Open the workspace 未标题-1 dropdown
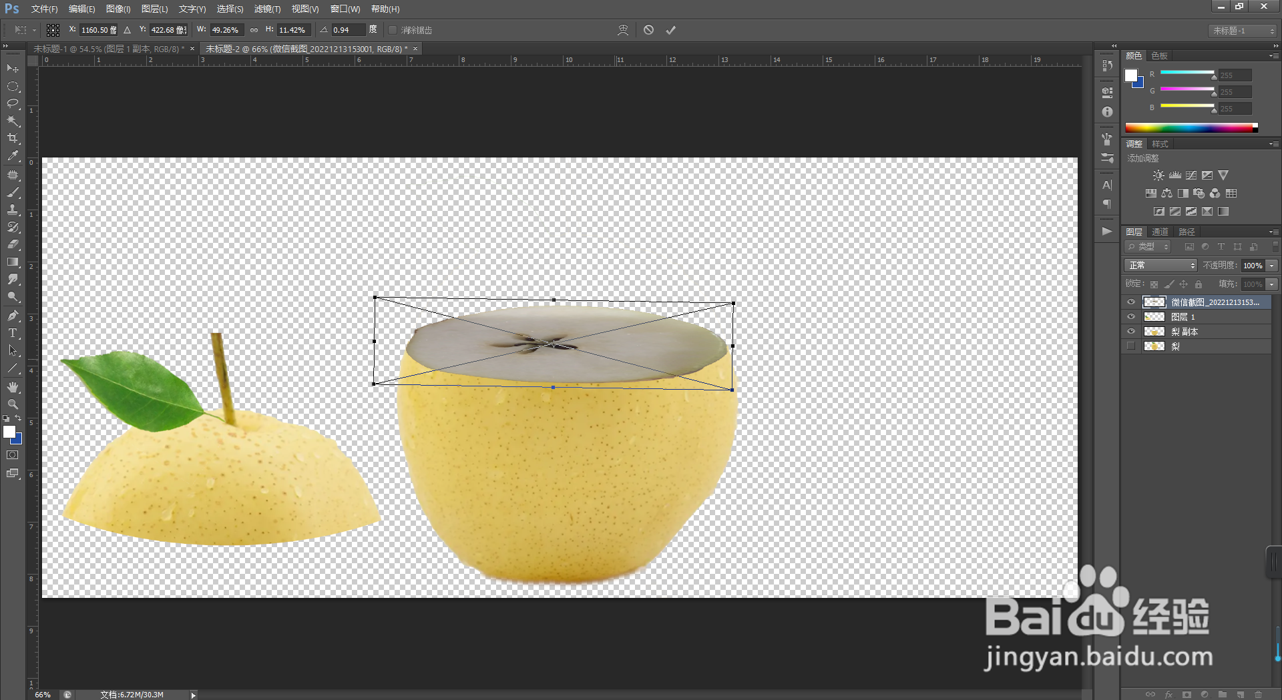Image resolution: width=1282 pixels, height=700 pixels. click(x=1243, y=31)
